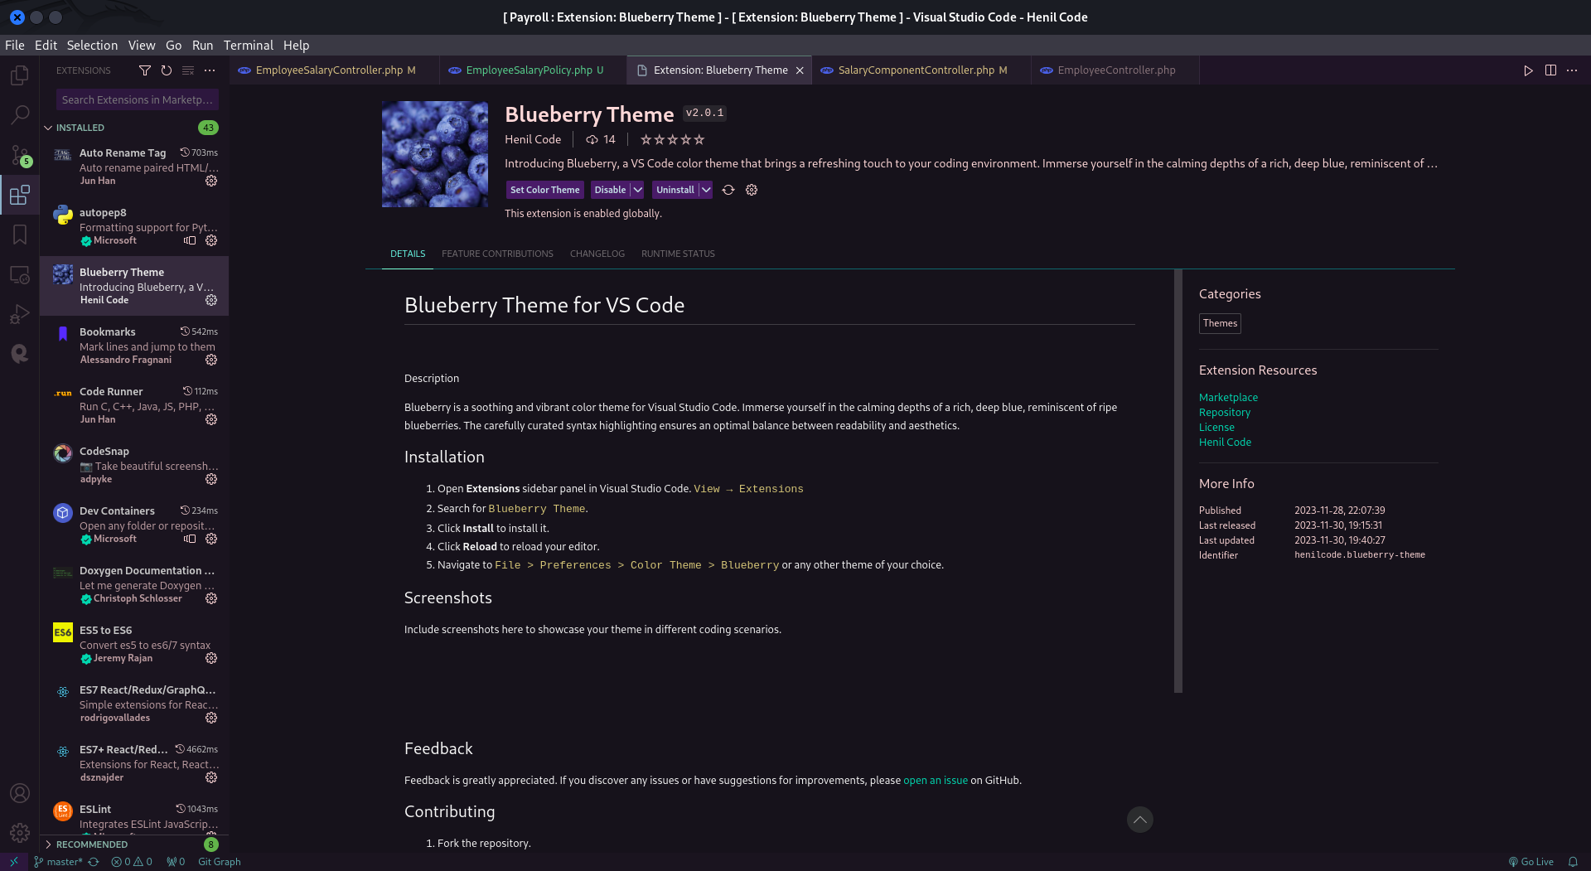This screenshot has height=871, width=1591.
Task: Open the Run and Debug view
Action: 20,314
